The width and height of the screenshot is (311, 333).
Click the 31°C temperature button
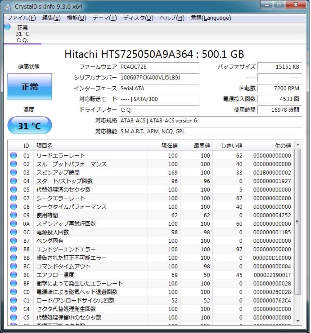[x=29, y=125]
